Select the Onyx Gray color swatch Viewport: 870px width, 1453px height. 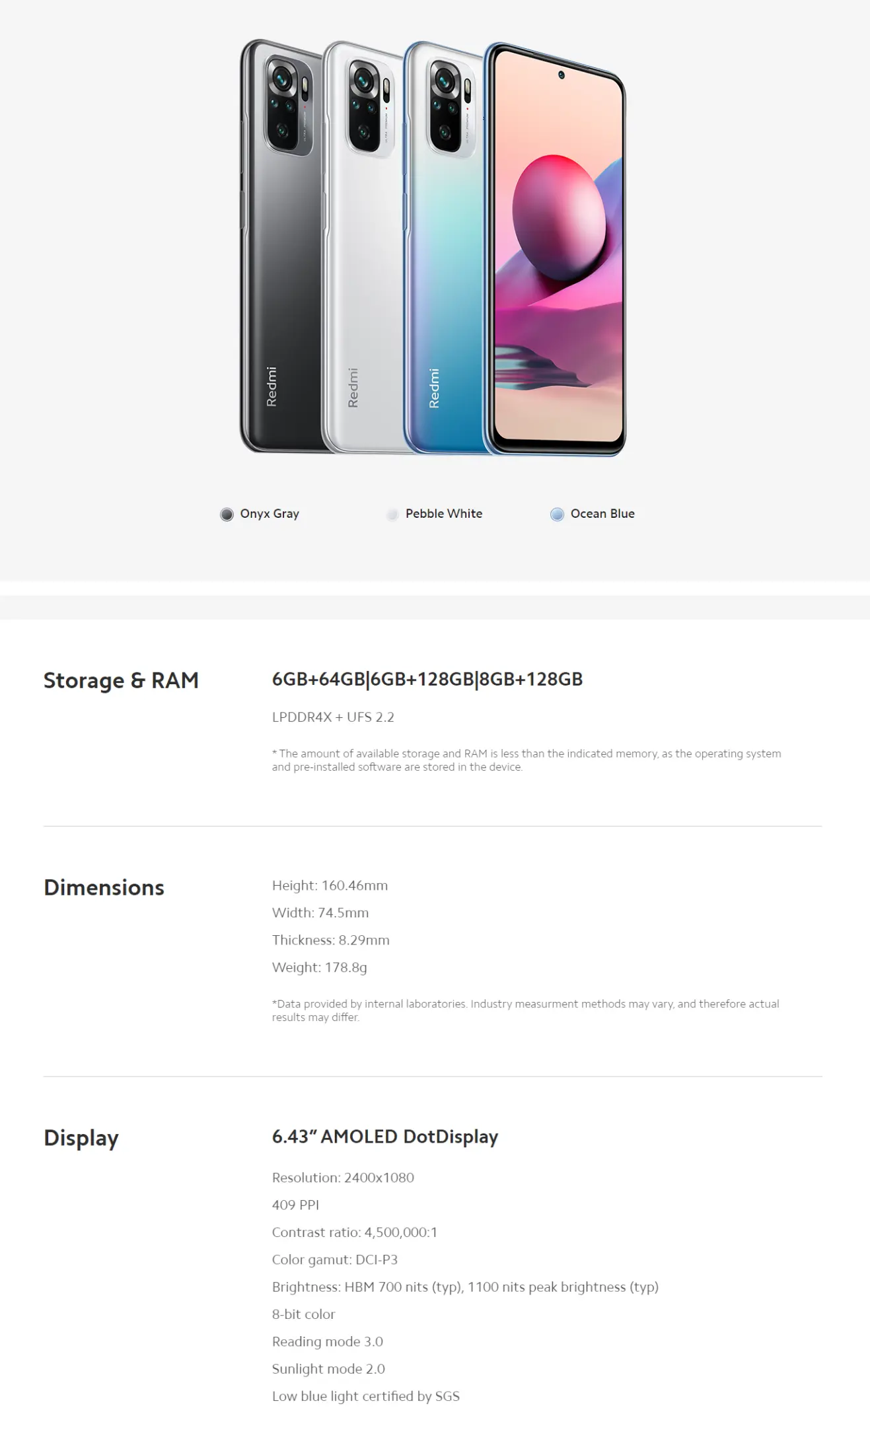pos(227,514)
